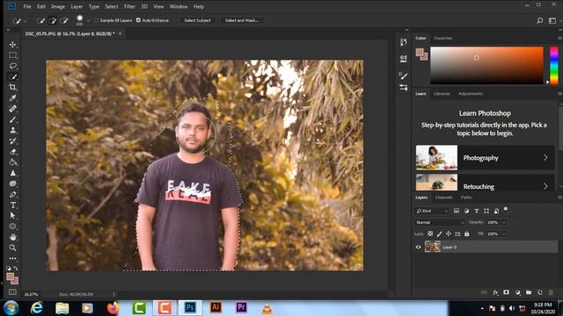
Task: Open the workspace switcher icon
Action: 552,21
